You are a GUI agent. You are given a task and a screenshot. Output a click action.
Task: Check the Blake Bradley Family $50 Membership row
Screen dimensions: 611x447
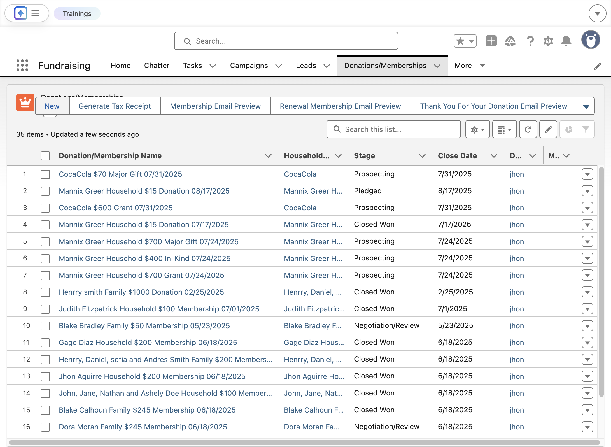[45, 326]
